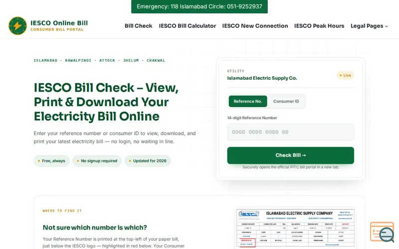
Task: View IESCO Peak Hours page
Action: click(319, 26)
